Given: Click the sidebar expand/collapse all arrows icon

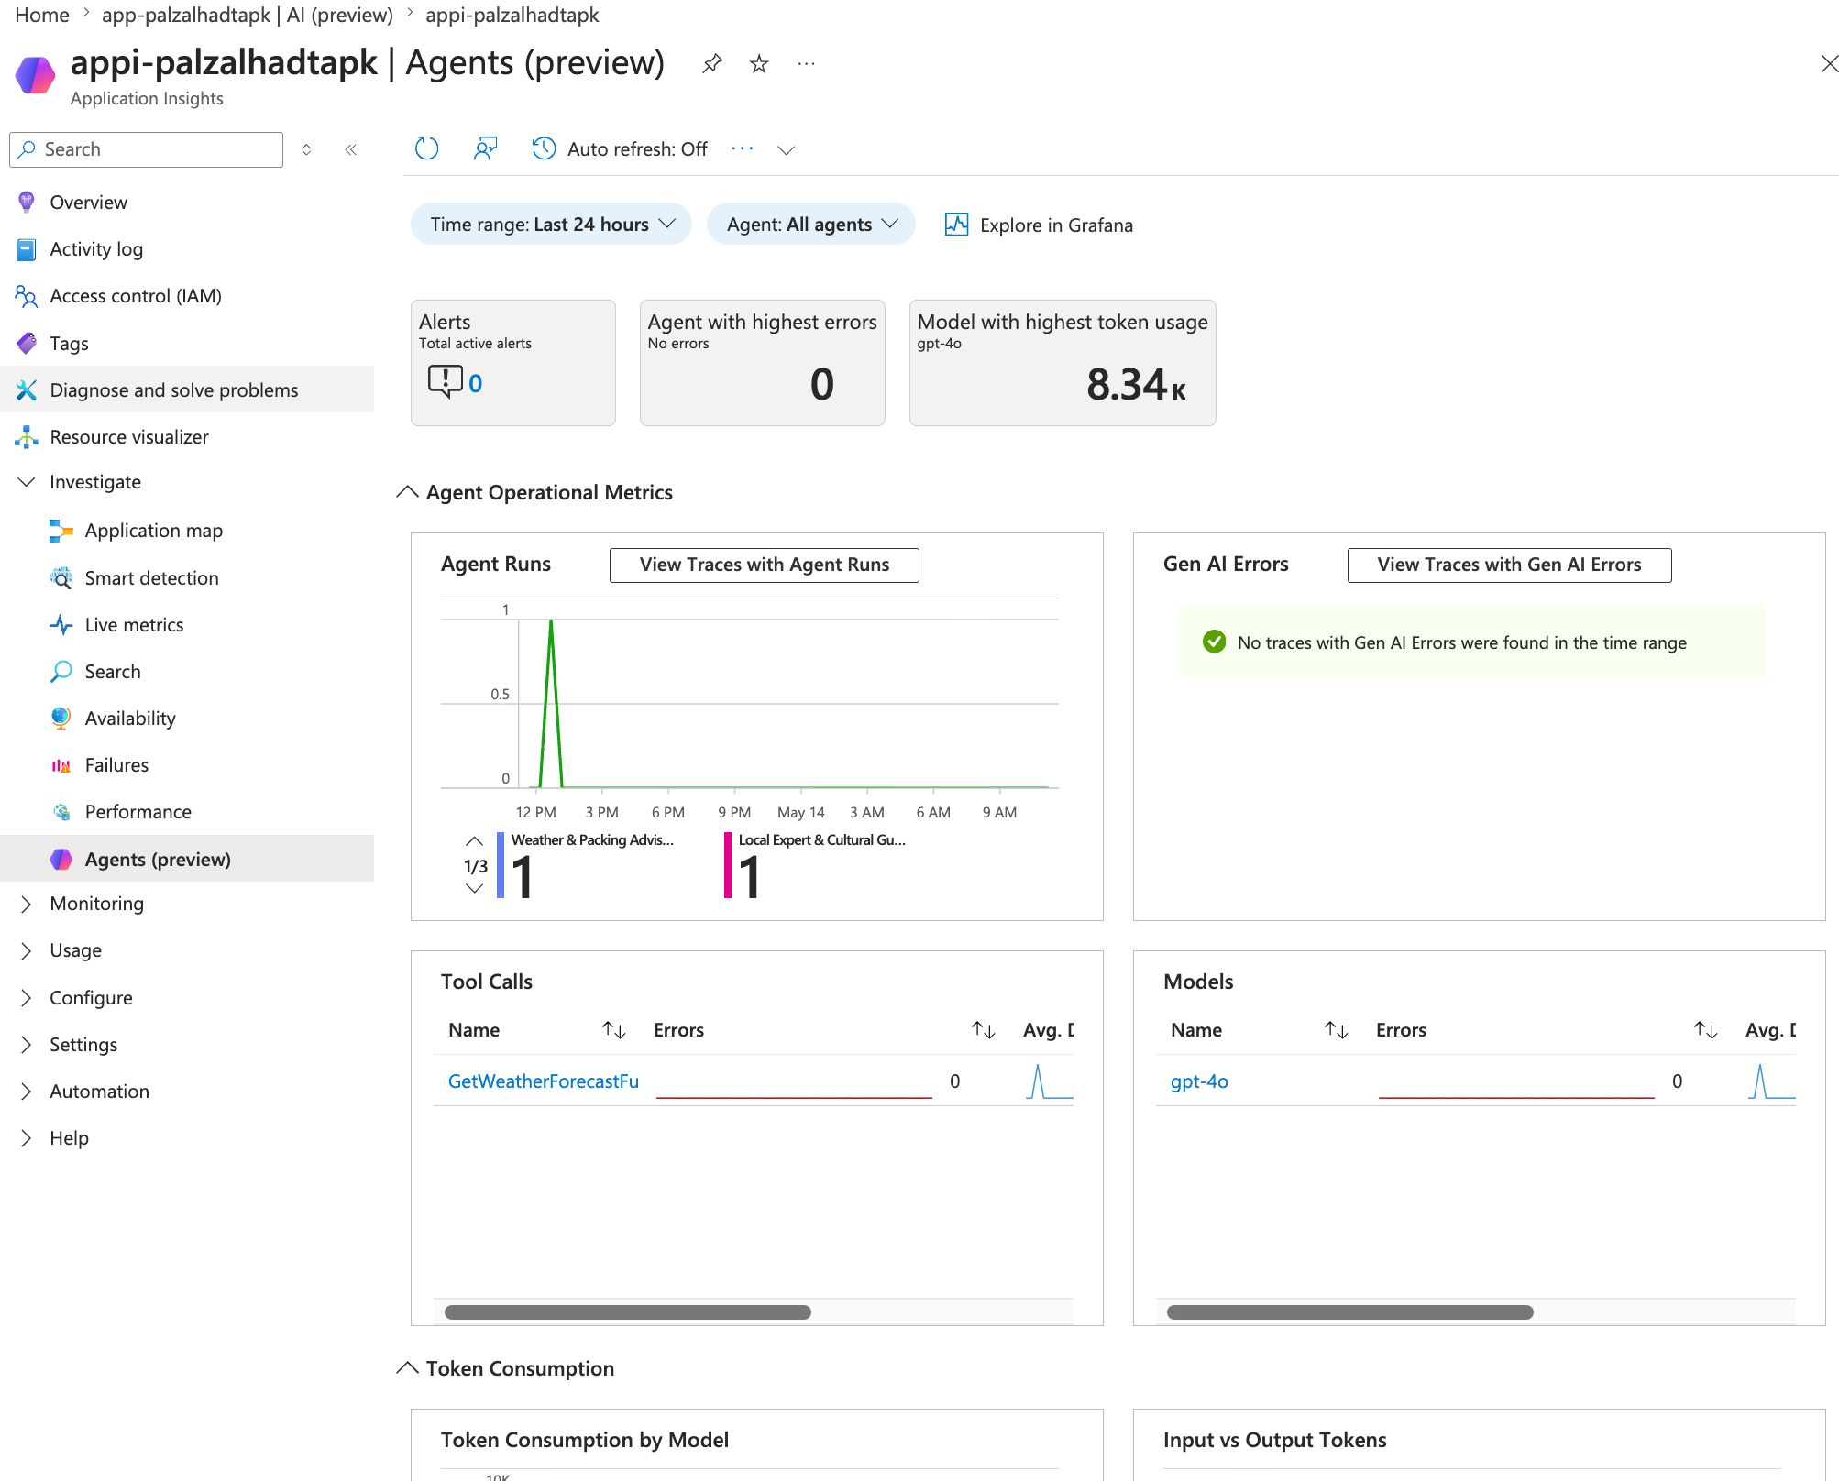Looking at the screenshot, I should pos(307,149).
